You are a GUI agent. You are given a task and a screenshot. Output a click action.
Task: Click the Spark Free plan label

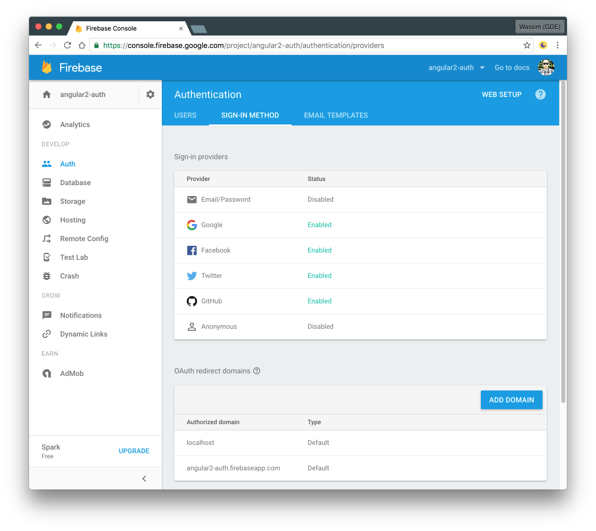(51, 451)
